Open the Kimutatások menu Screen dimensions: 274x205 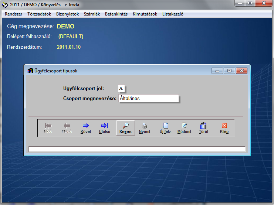tap(145, 14)
